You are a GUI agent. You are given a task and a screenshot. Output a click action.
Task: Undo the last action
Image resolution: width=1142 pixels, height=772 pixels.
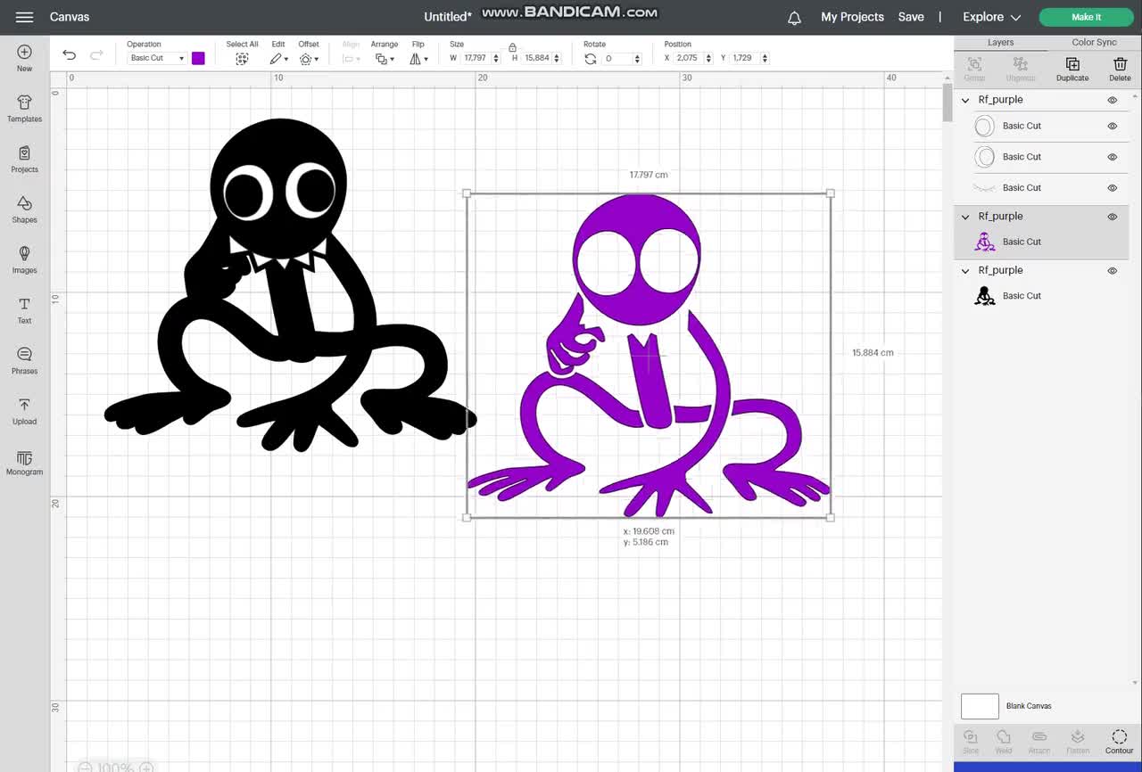coord(69,55)
